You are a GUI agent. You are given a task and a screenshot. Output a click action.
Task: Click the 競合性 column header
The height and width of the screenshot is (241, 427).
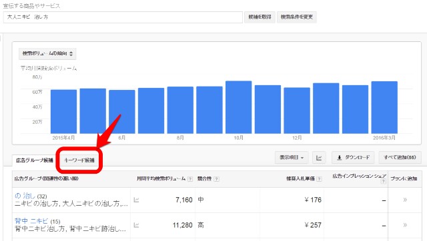205,178
